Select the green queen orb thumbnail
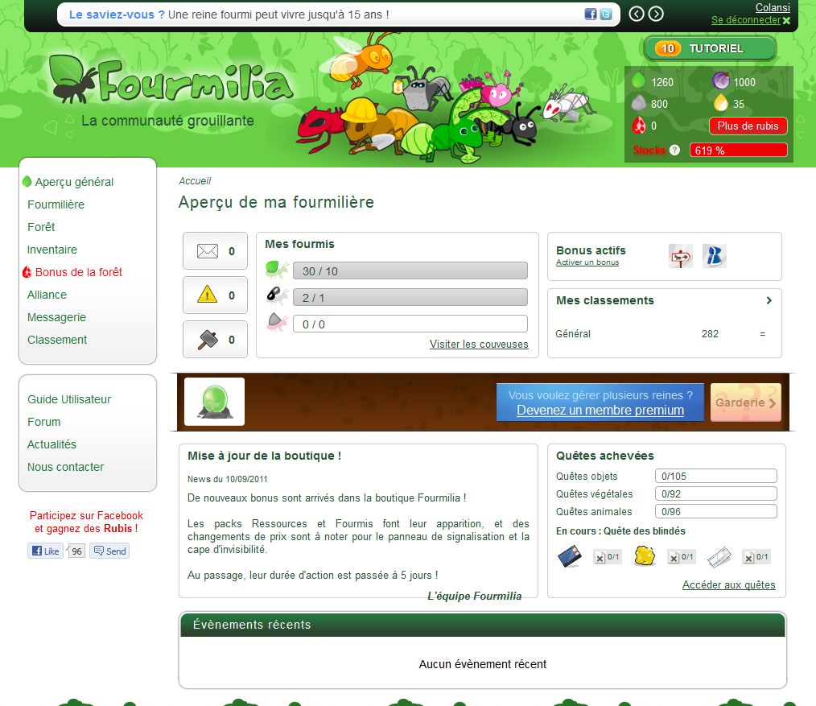816x706 pixels. 214,402
